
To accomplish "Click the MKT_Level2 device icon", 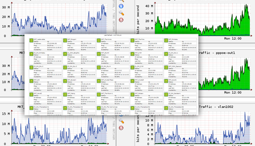I will (x=31, y=95).
